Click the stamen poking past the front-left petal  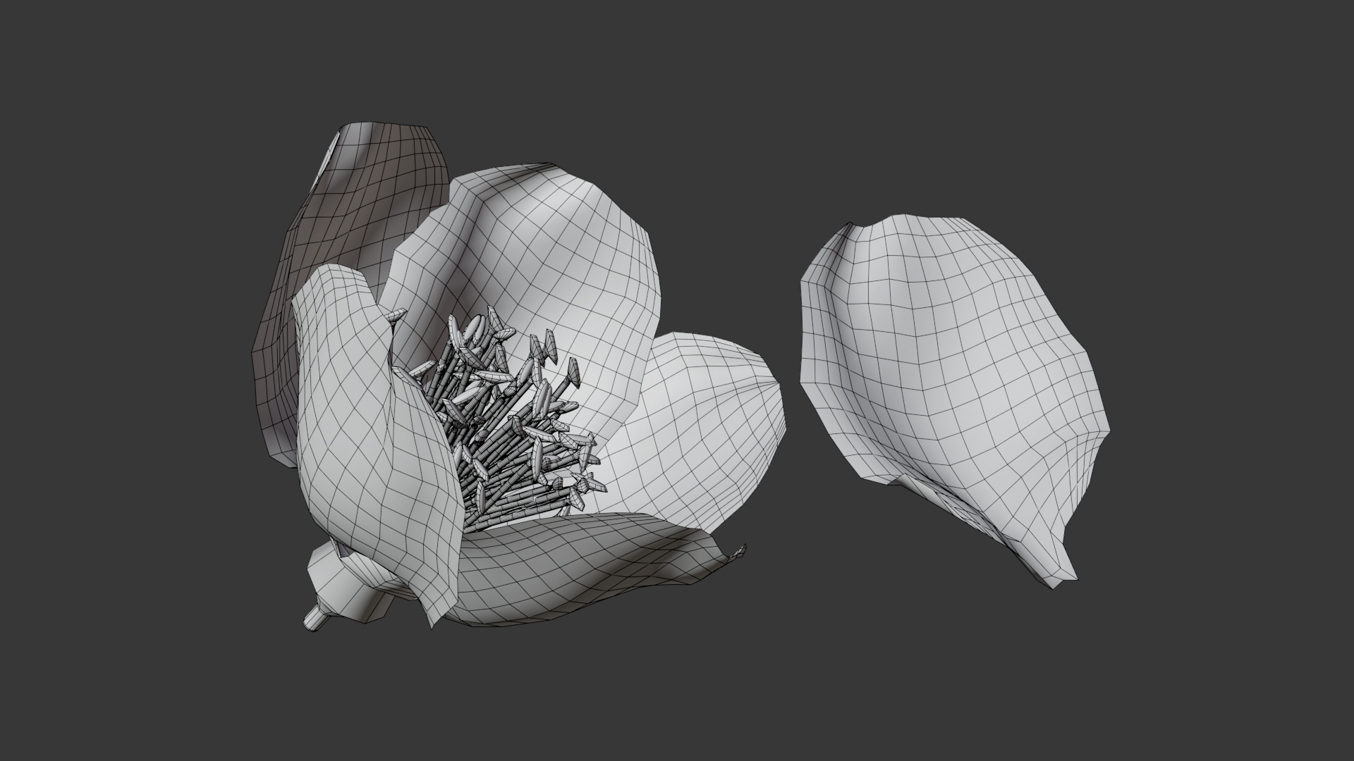click(x=396, y=316)
